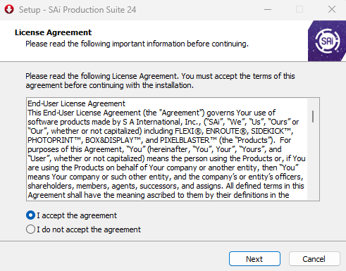
Task: Click the 'Setup - SAi Production Suite 24' title text
Action: [78, 10]
